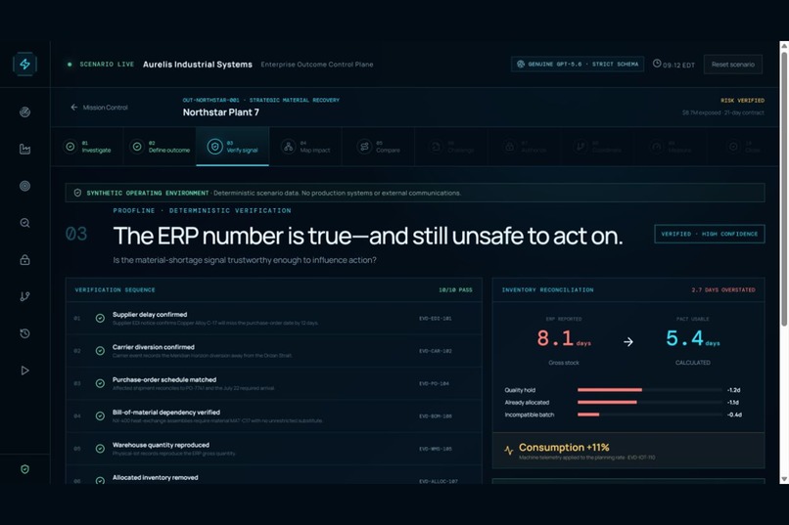Click the 8.1 days ERP reported value
This screenshot has width=789, height=525.
[564, 338]
